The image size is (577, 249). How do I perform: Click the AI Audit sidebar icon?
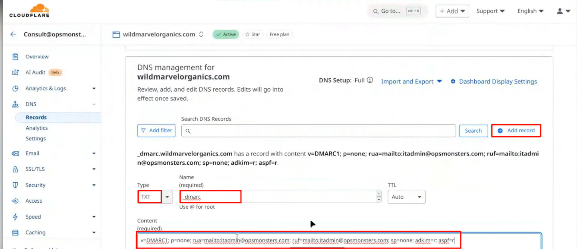[x=16, y=72]
